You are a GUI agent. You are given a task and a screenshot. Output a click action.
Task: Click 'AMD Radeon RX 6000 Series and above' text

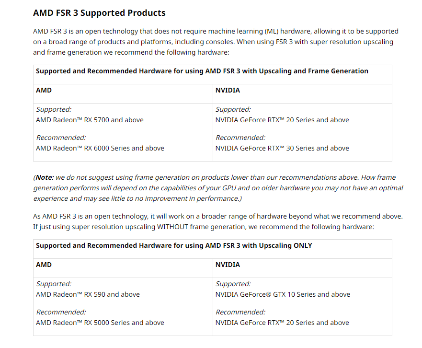[100, 148]
